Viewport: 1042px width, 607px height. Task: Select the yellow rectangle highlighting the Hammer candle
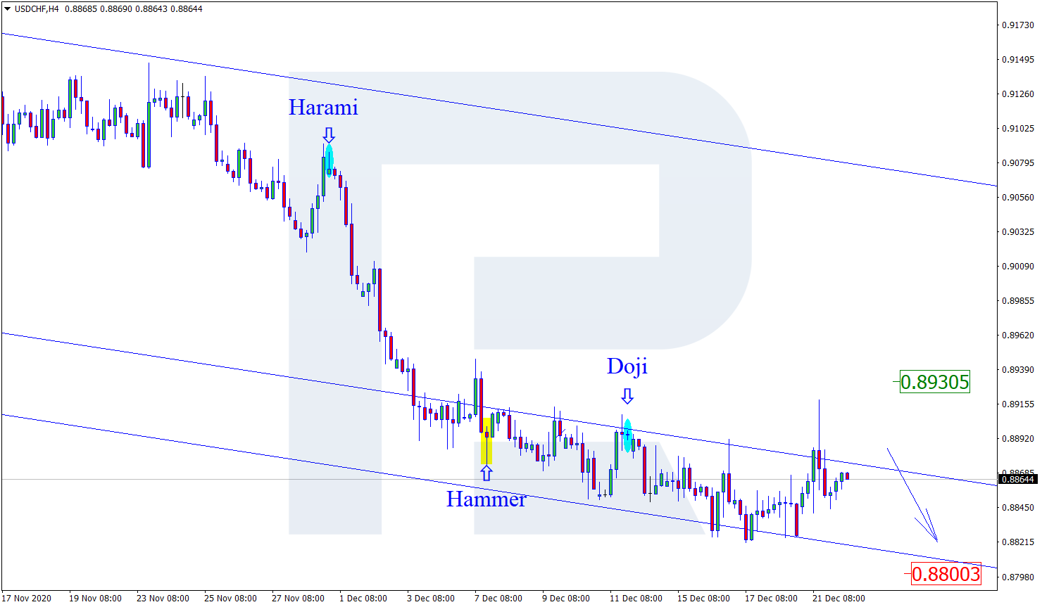[x=487, y=440]
